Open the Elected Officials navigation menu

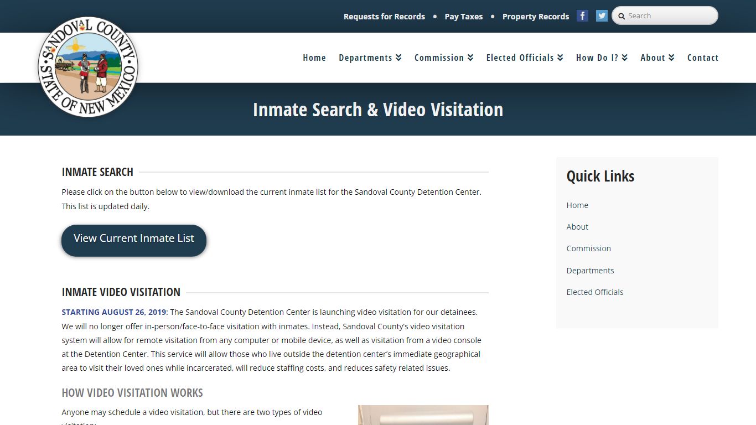(520, 58)
